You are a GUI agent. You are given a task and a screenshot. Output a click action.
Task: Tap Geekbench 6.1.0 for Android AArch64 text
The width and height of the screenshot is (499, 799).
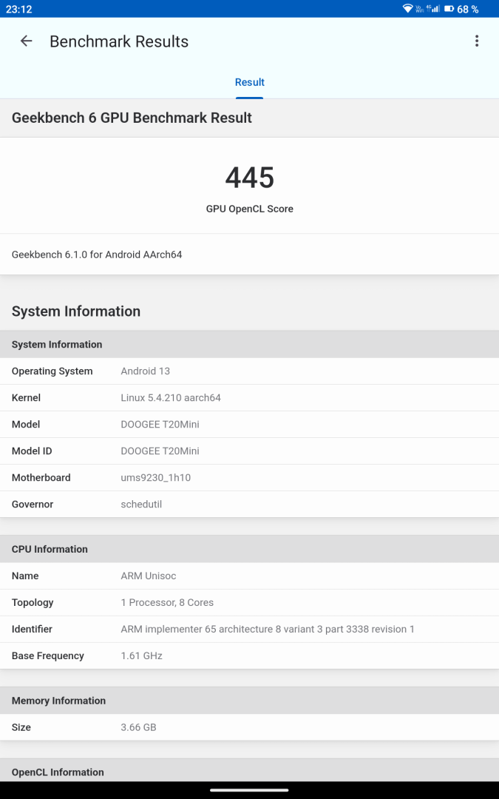coord(97,254)
